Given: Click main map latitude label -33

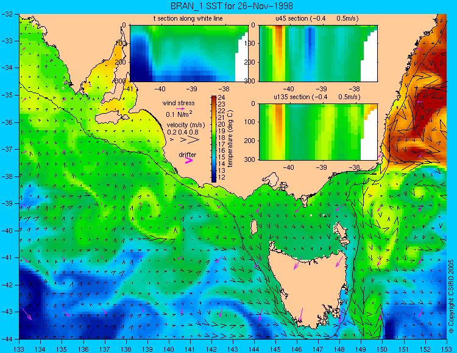Looking at the screenshot, I should (x=7, y=41).
